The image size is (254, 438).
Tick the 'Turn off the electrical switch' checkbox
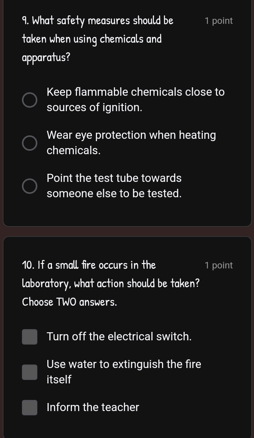[x=30, y=337]
